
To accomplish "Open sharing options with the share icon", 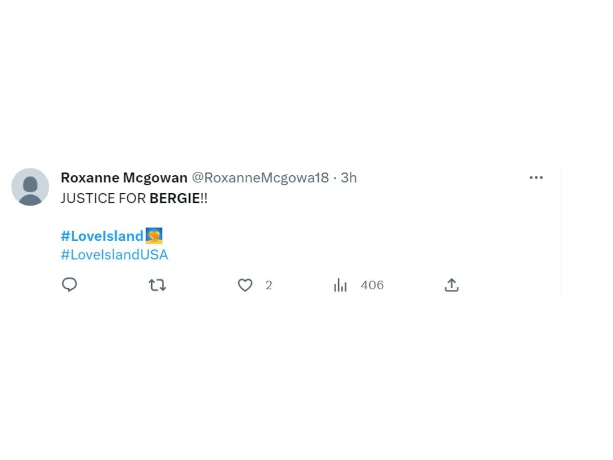I will 452,285.
